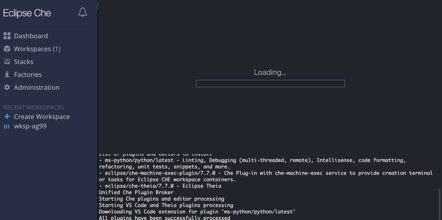Open Workspaces (1) in sidebar
Viewport: 442px width, 220px height.
(x=37, y=49)
